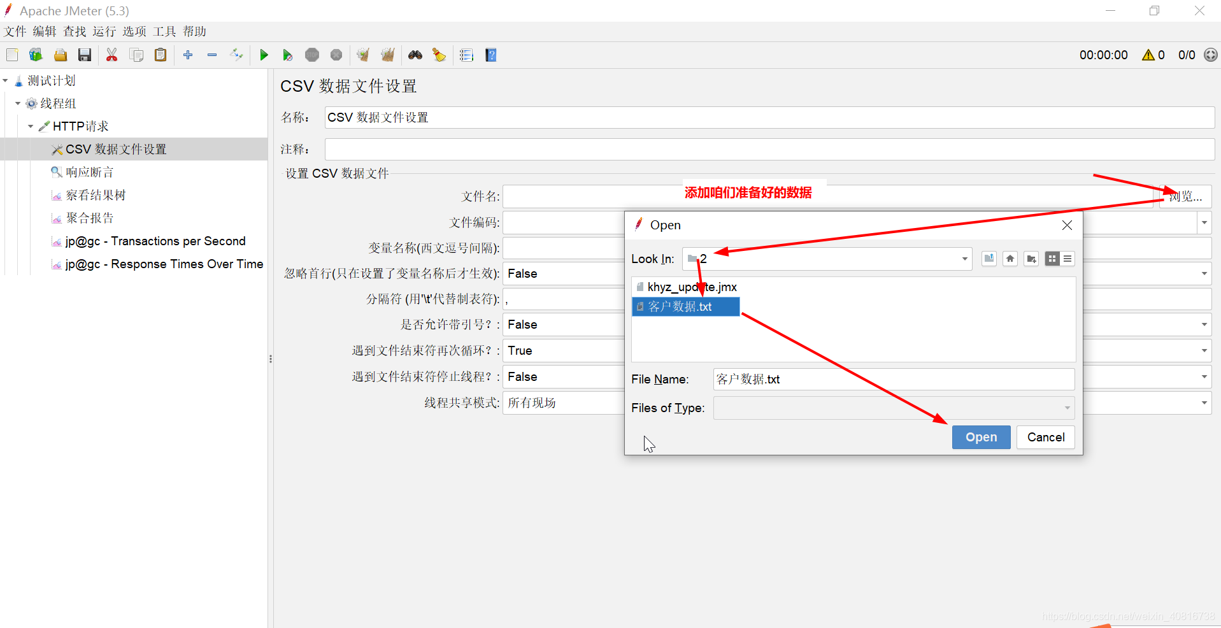Close the Open dialog with X
Viewport: 1221px width, 628px height.
pos(1067,225)
